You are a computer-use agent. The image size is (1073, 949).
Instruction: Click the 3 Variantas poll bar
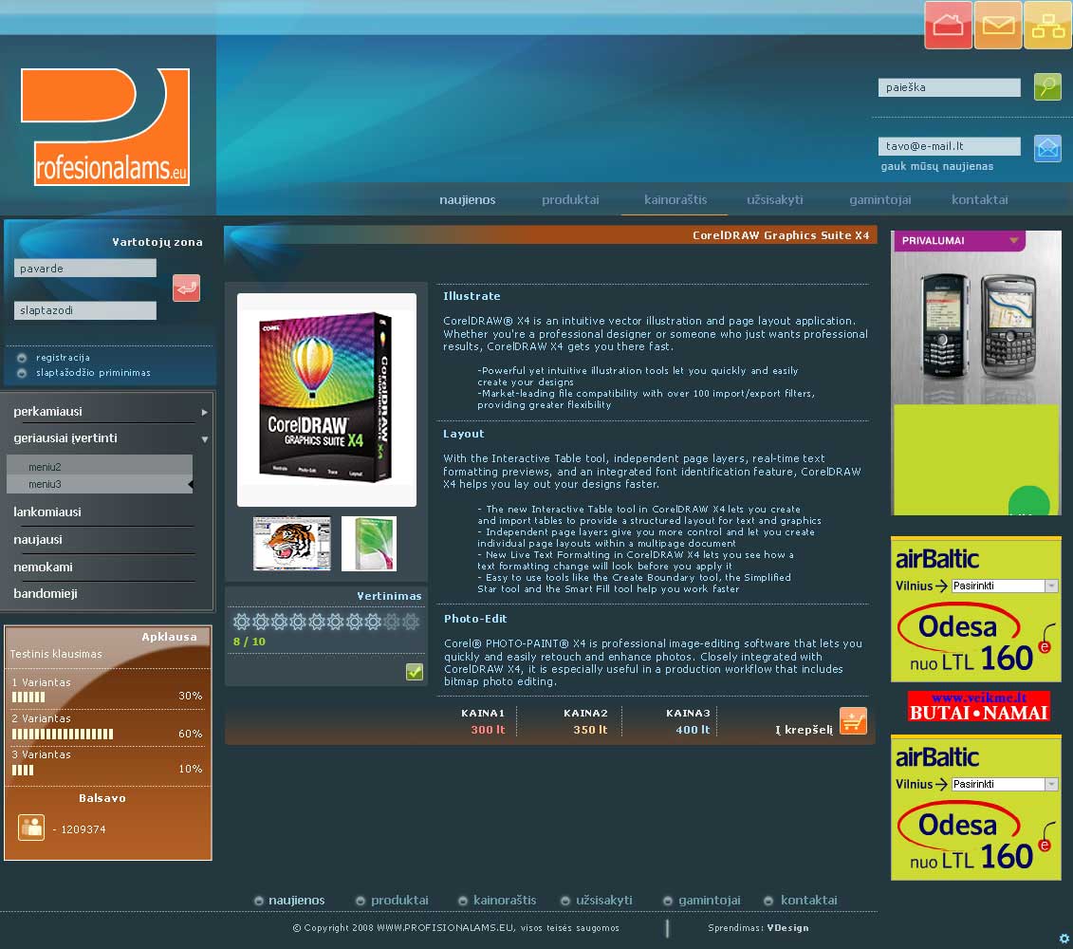(23, 770)
